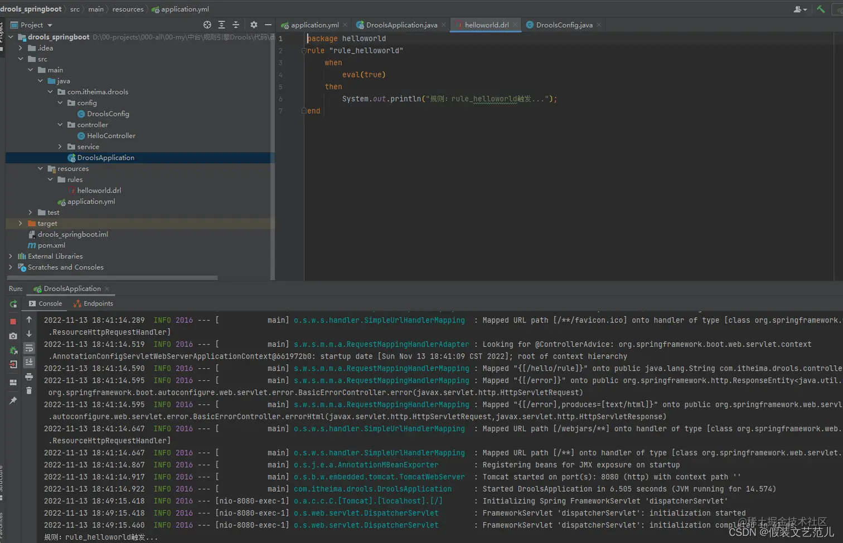Toggle soft-wrap in the console
The image size is (843, 543).
tap(29, 349)
